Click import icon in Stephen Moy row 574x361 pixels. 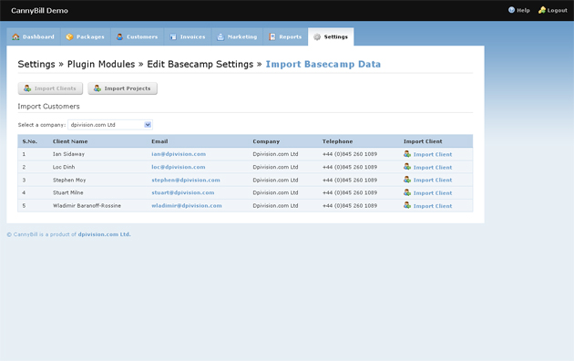[x=407, y=180]
